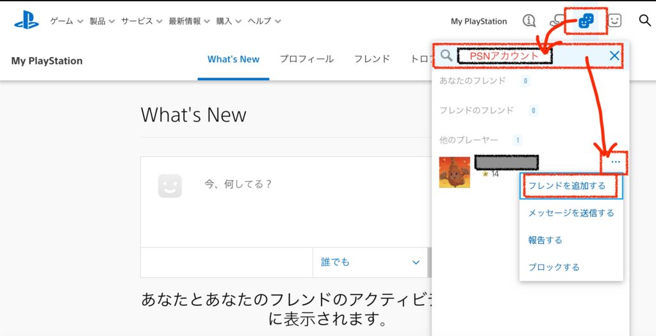Click the フレンドのフレンド section heading
The width and height of the screenshot is (656, 336).
click(x=476, y=111)
